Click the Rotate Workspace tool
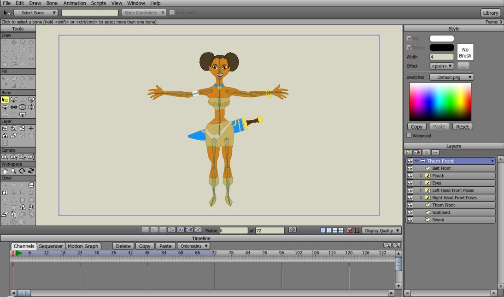Viewport: 504px width, 297px height. [x=22, y=171]
